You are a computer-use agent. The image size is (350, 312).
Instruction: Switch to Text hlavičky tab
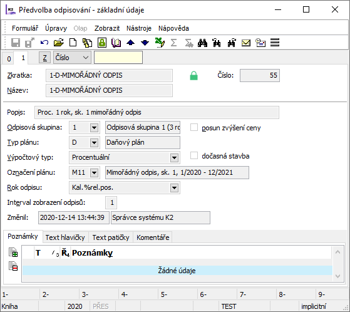point(65,237)
